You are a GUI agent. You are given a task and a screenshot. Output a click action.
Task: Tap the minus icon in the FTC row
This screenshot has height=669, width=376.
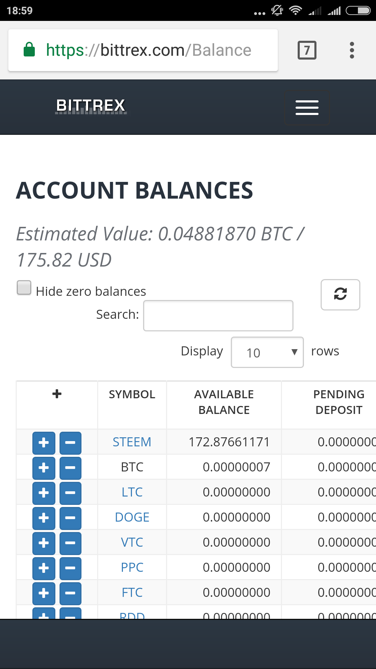pyautogui.click(x=70, y=593)
